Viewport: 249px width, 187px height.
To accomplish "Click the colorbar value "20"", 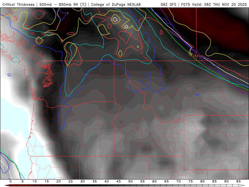I will (x=59, y=181).
